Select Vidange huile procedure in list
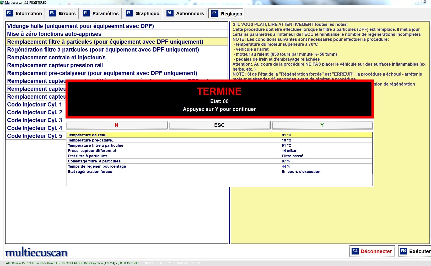Viewport: 431px width, 266px height. tap(80, 26)
